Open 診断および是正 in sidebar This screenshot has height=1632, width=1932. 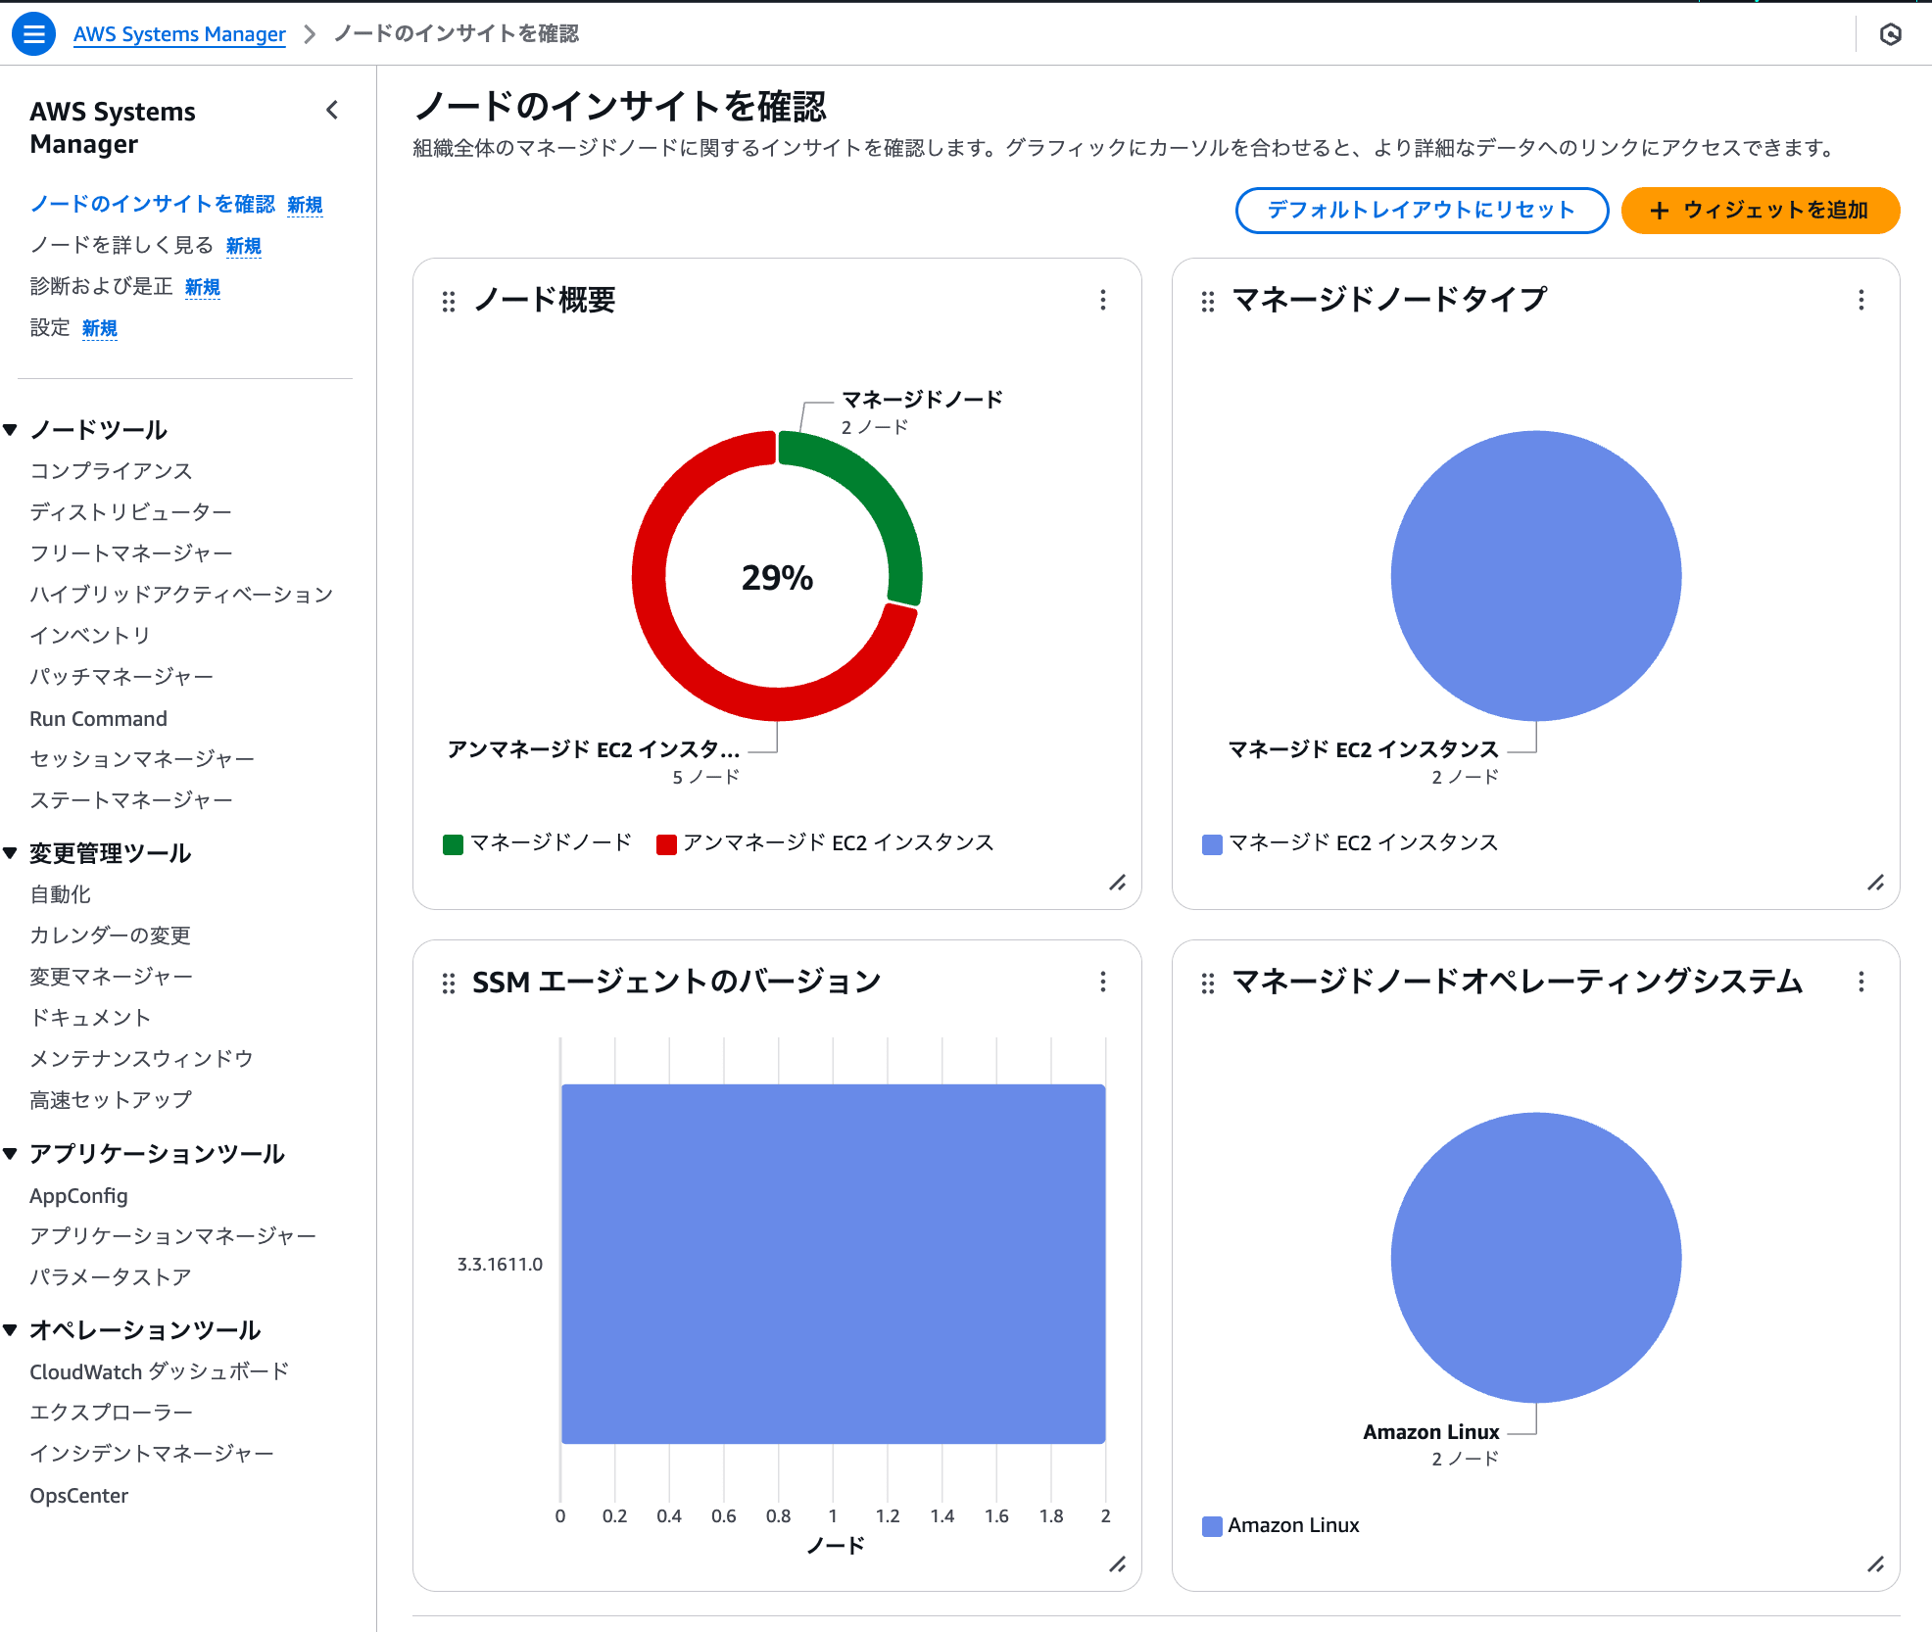pyautogui.click(x=101, y=286)
